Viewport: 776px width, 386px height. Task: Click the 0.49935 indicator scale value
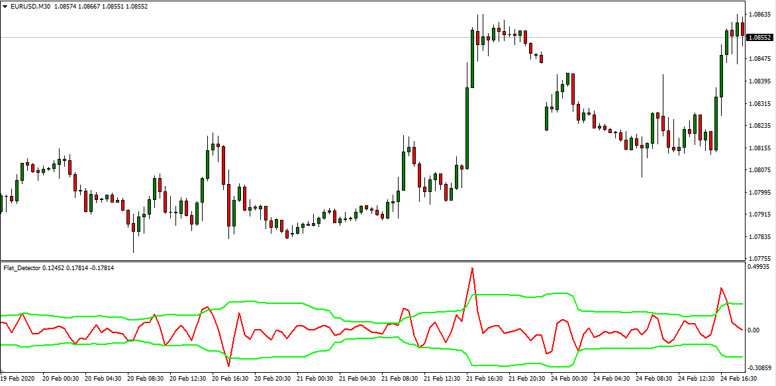[x=760, y=267]
